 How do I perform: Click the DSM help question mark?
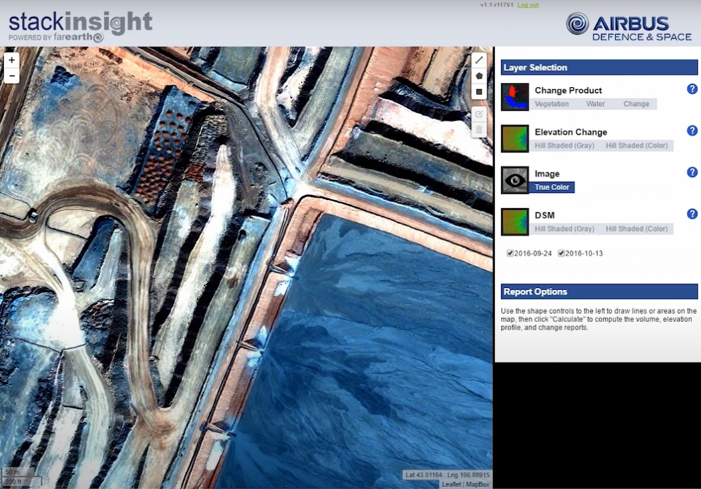692,214
